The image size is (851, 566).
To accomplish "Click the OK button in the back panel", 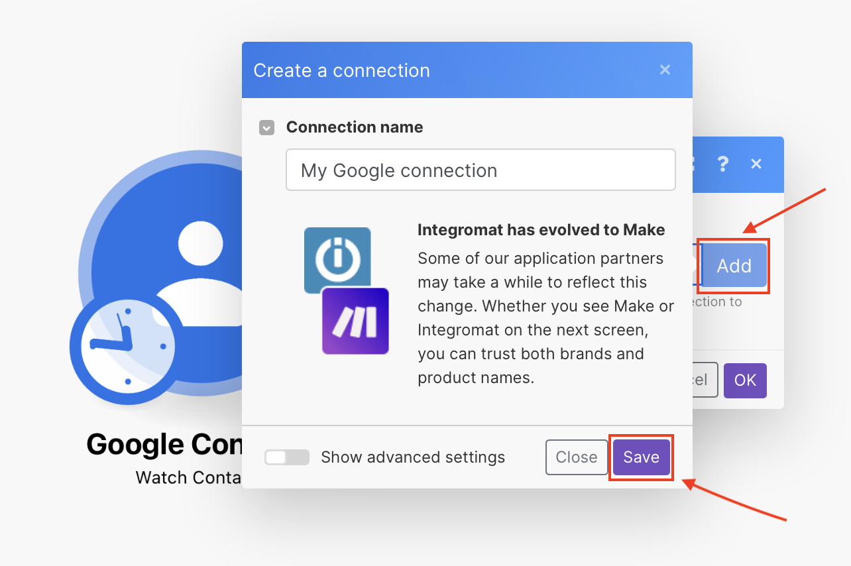I will click(745, 380).
